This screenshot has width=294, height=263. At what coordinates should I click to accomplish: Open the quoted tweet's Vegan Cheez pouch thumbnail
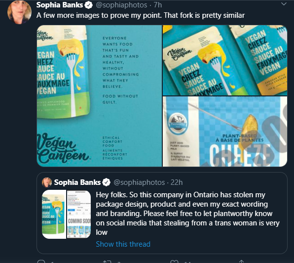[54, 215]
